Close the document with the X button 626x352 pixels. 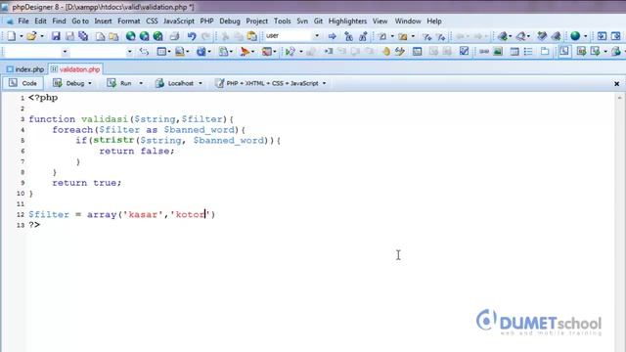tap(616, 84)
